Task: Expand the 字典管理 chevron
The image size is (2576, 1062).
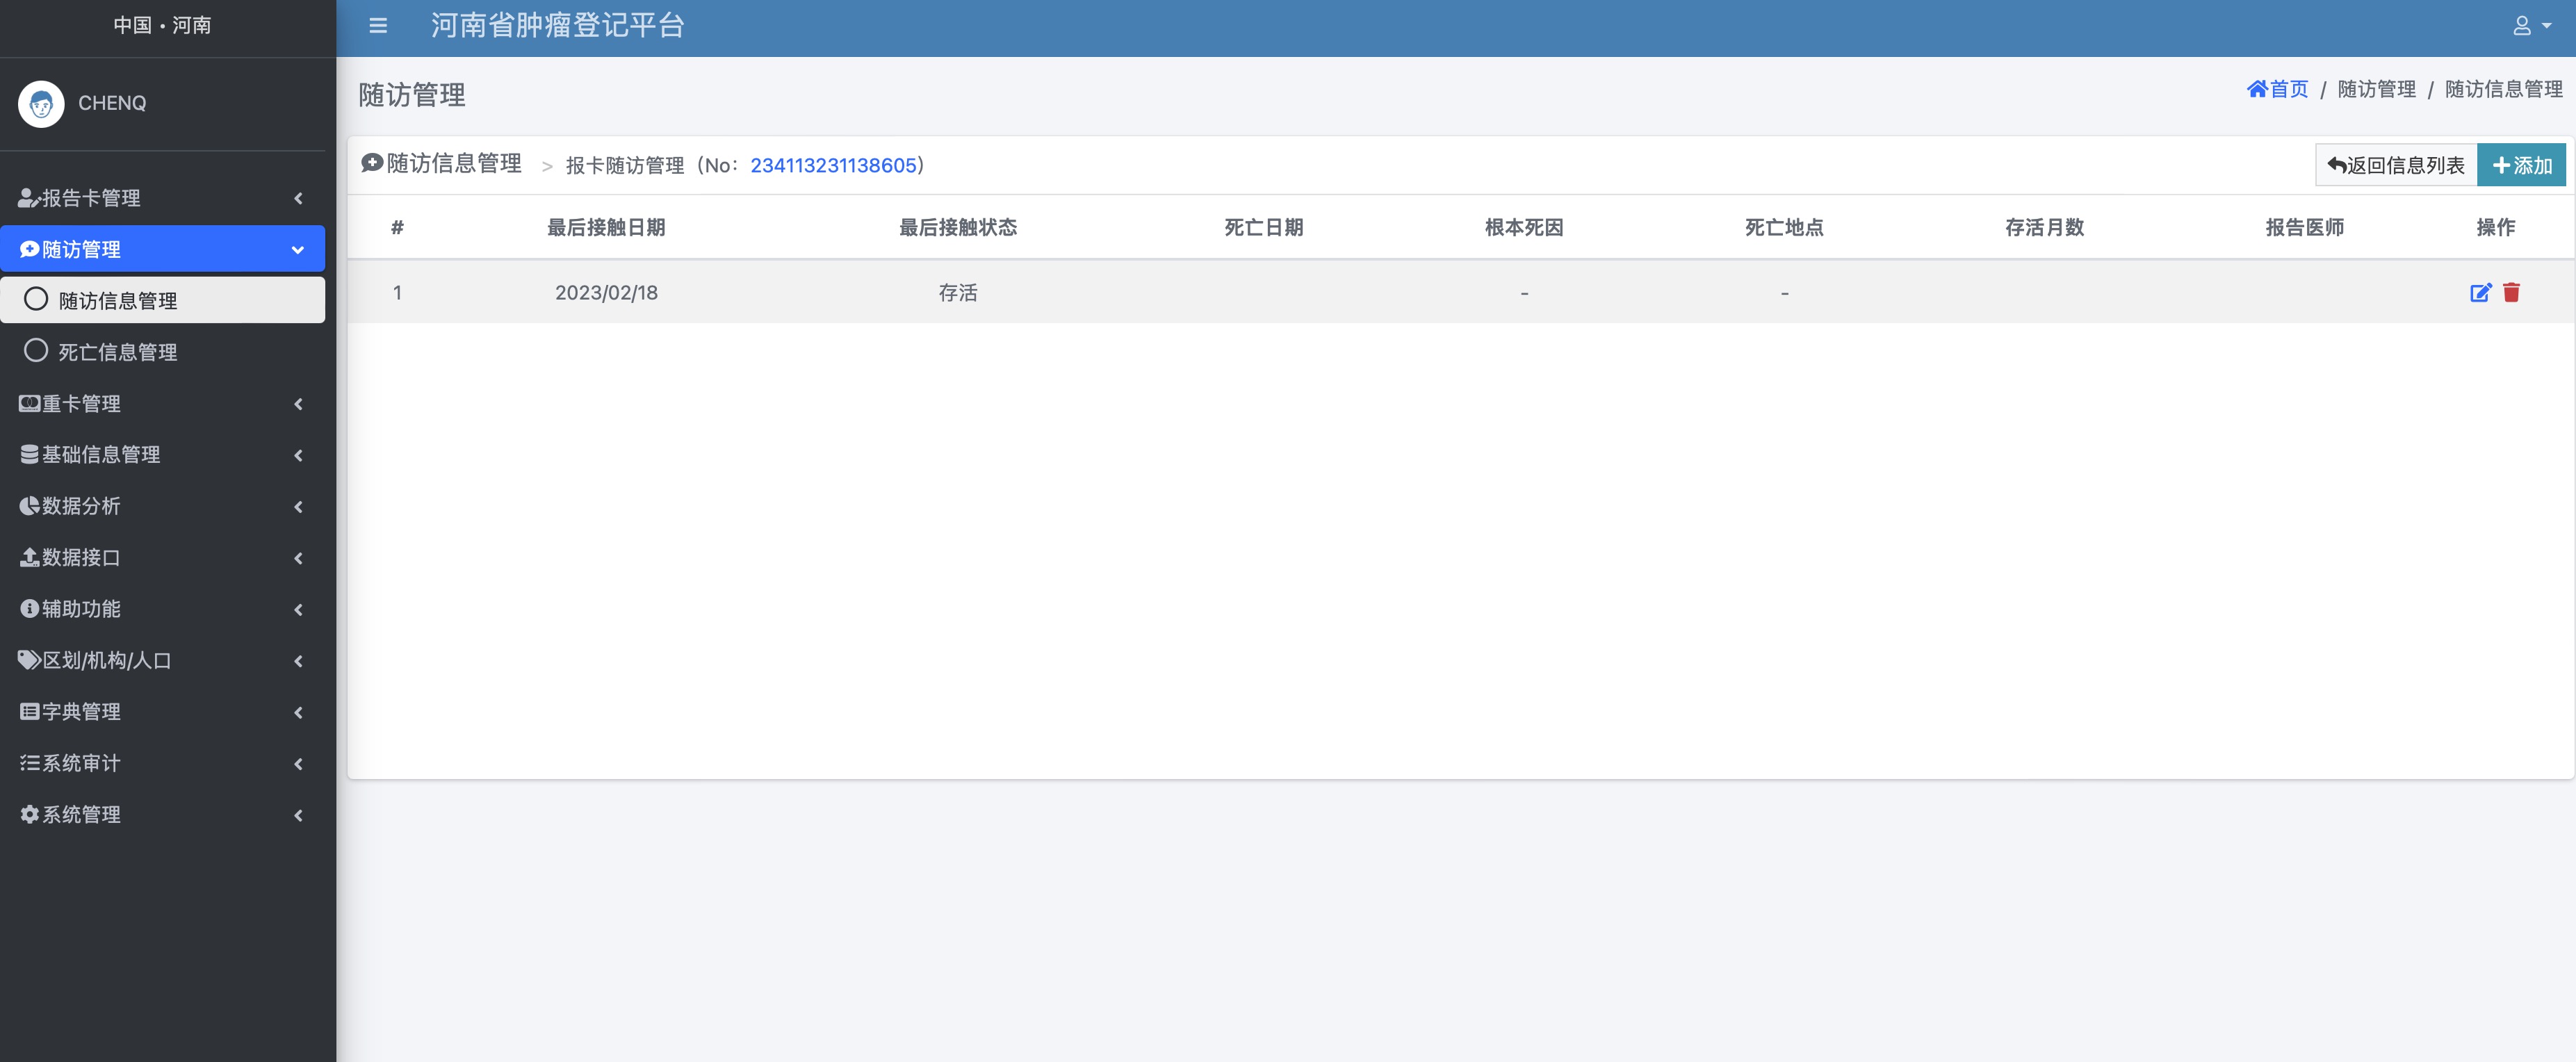Action: point(298,712)
